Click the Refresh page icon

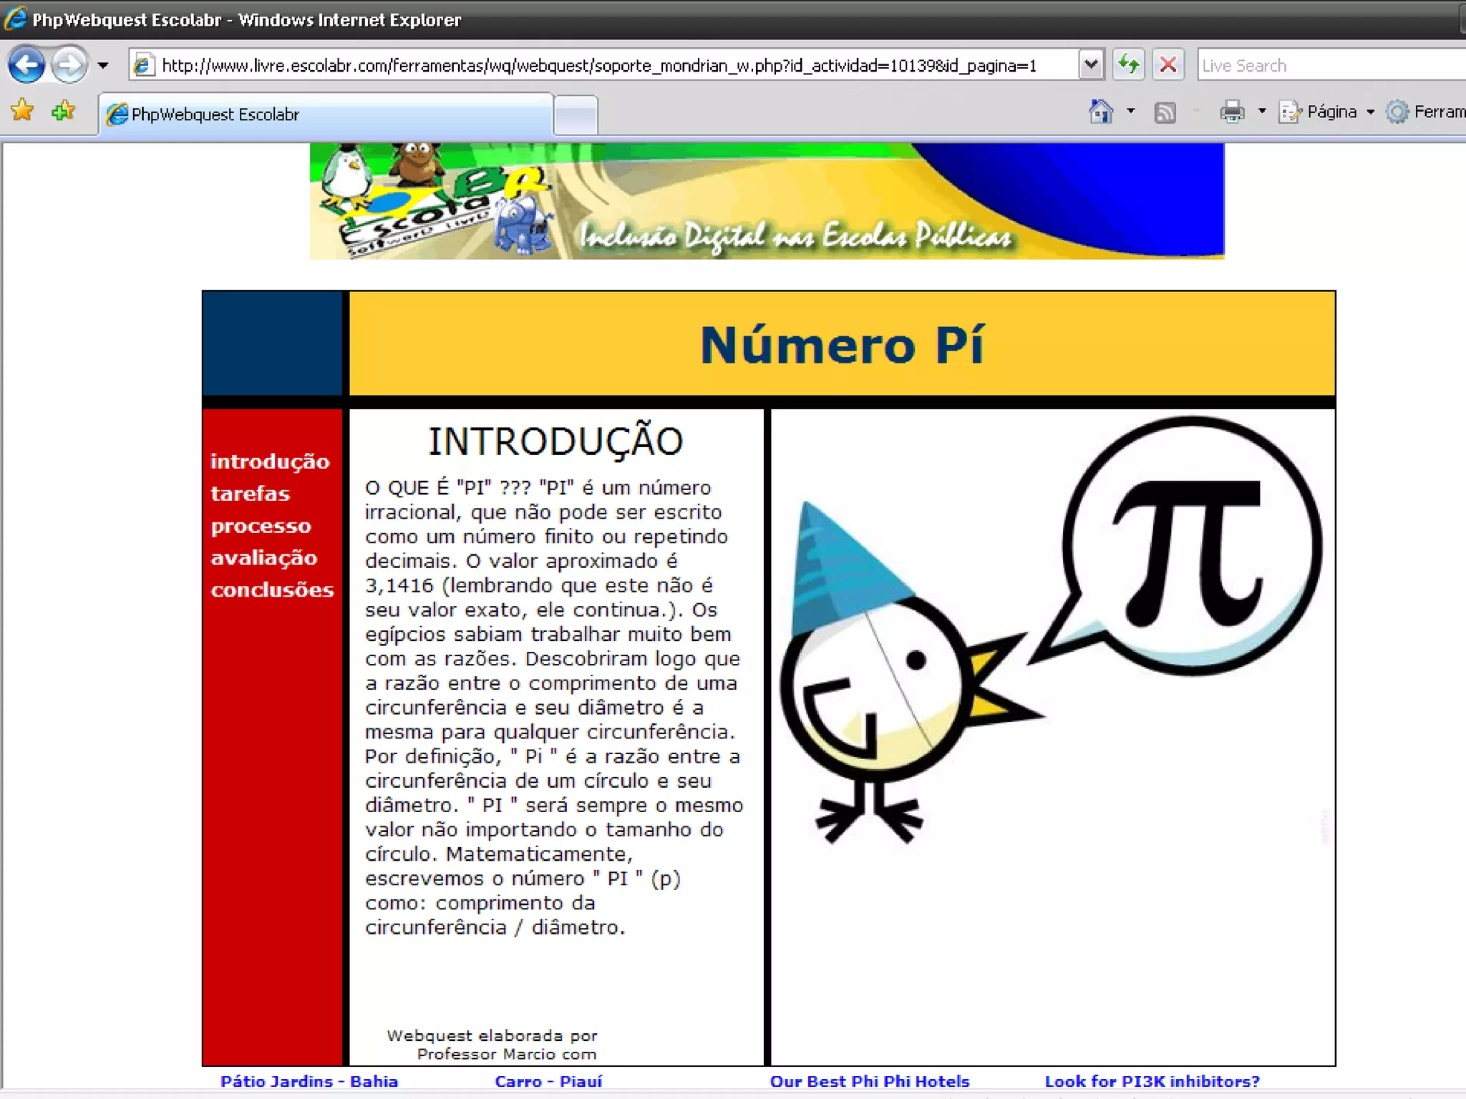coord(1129,65)
